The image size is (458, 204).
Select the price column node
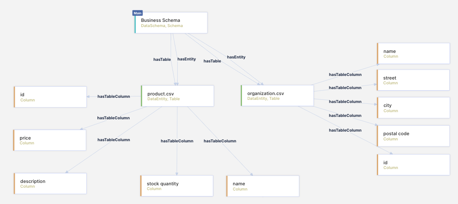click(x=50, y=140)
